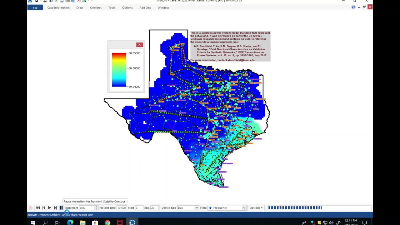Open the Windows Start menu
Image resolution: width=400 pixels, height=225 pixels.
pyautogui.click(x=33, y=222)
